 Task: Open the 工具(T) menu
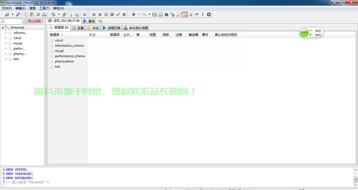coord(44,8)
